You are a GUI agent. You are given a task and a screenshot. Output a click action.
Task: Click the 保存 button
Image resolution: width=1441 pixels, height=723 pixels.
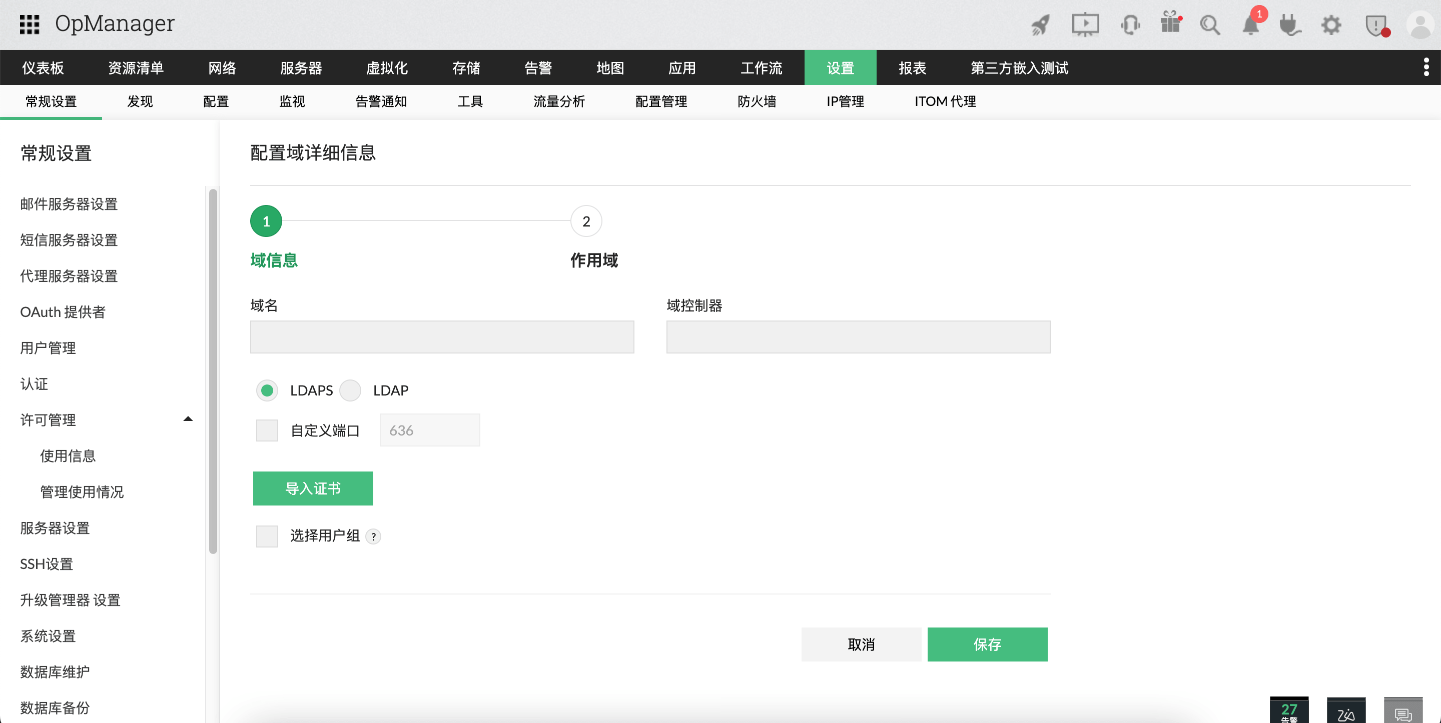point(987,644)
